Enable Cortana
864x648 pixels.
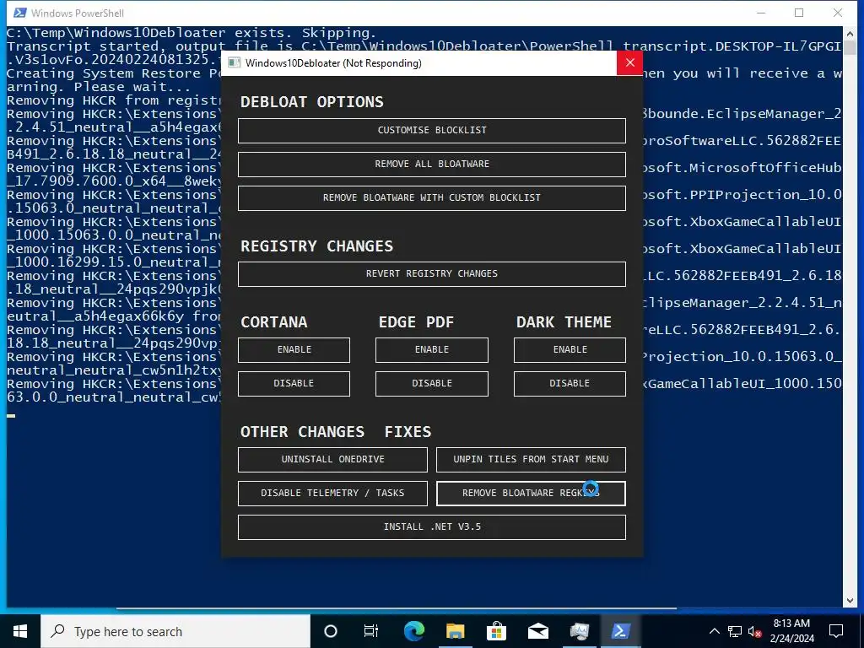pos(294,350)
